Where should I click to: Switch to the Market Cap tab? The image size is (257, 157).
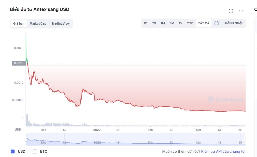[38, 23]
